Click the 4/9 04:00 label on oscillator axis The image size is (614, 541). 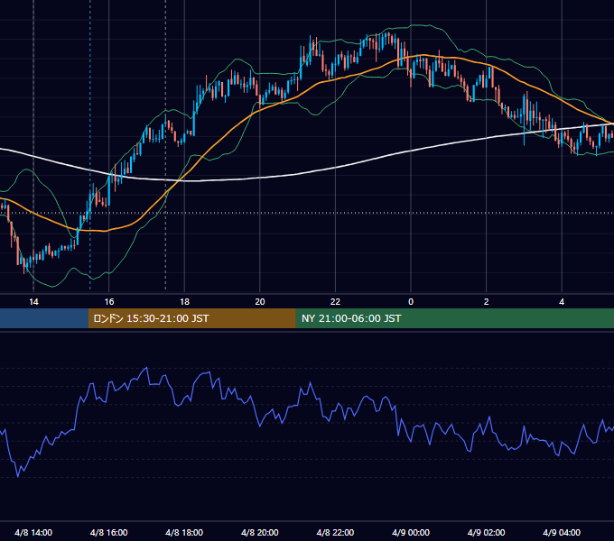562,532
